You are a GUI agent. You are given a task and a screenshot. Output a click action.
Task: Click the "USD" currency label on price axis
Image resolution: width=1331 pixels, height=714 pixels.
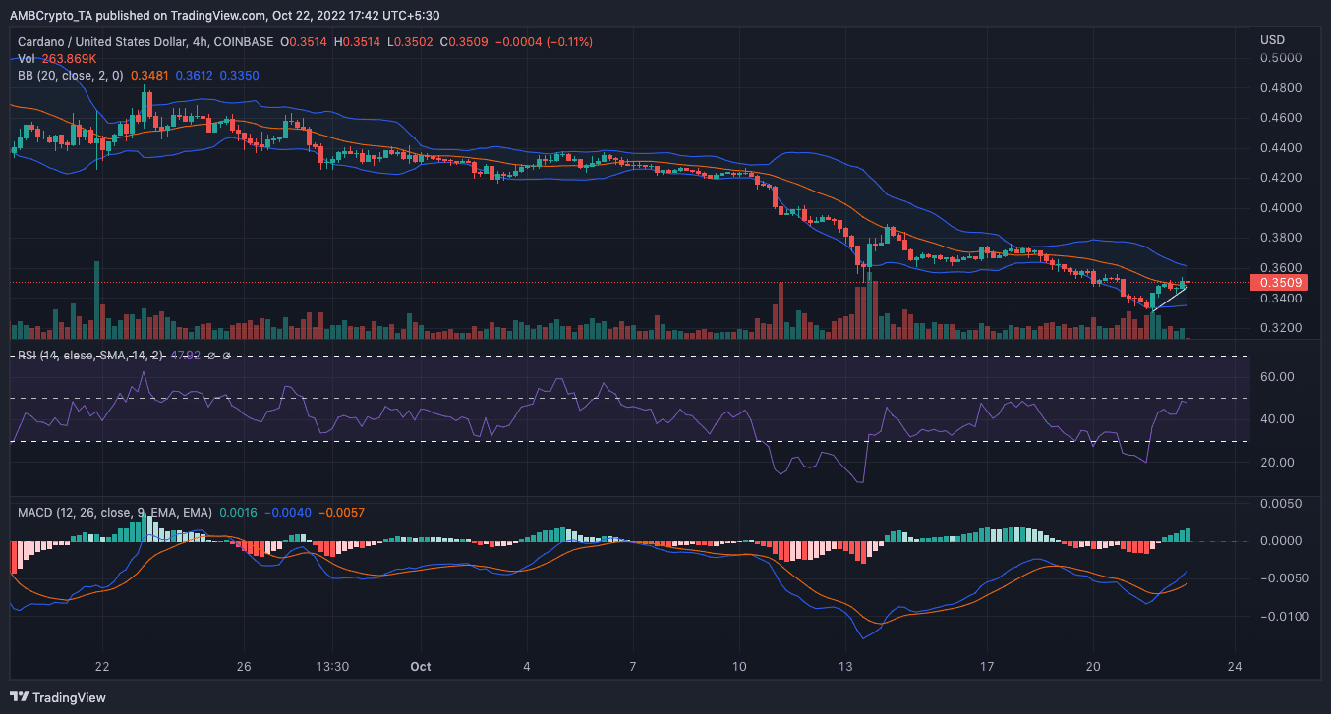coord(1272,39)
